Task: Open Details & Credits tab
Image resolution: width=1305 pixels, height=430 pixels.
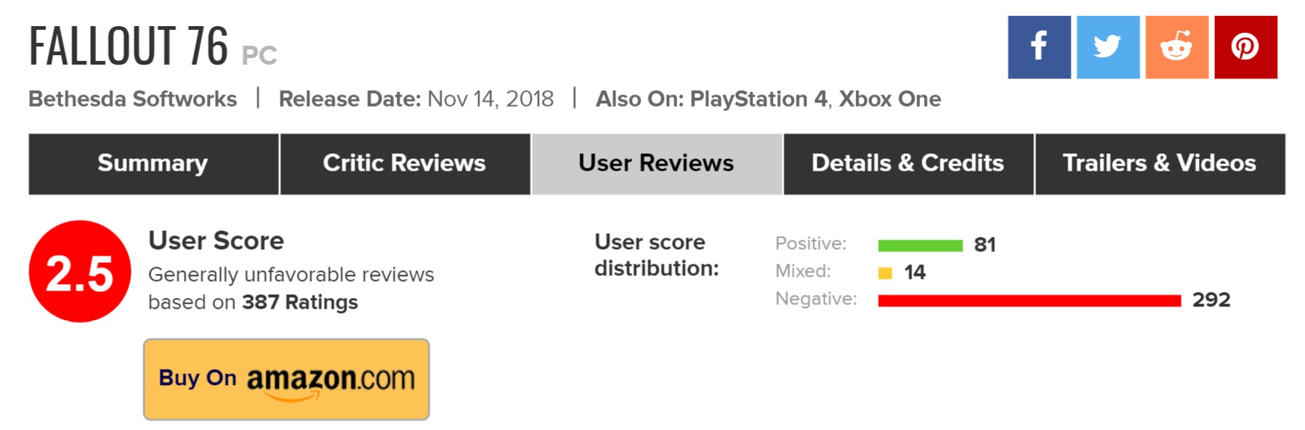Action: [908, 163]
